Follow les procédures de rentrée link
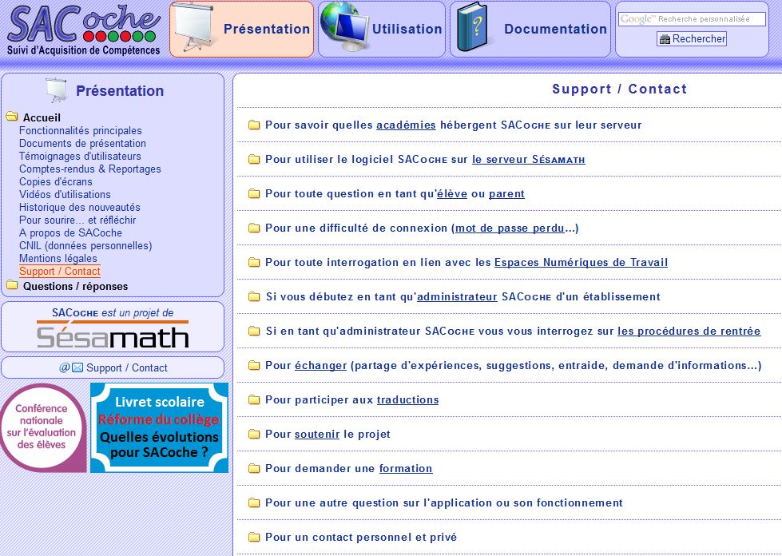The width and height of the screenshot is (782, 556). (x=689, y=332)
